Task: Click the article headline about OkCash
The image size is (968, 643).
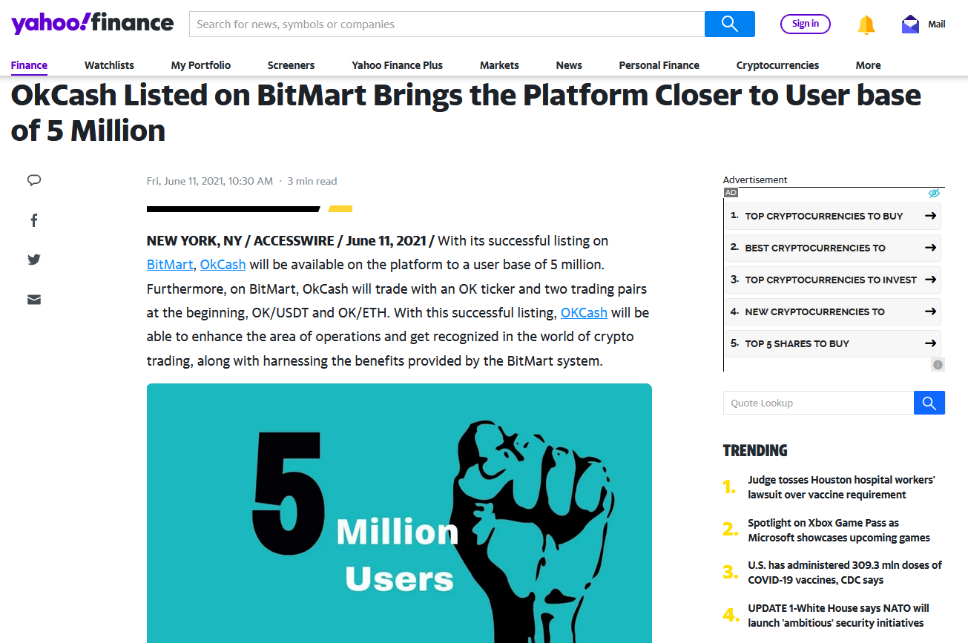Action: point(466,113)
